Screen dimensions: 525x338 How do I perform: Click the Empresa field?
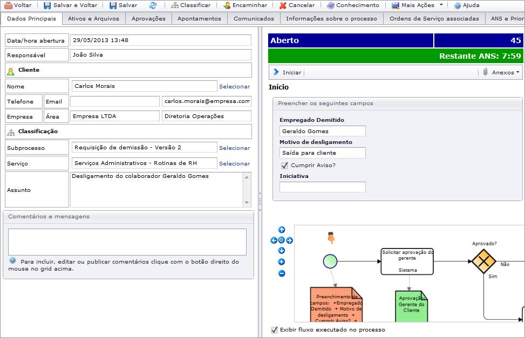pos(115,116)
